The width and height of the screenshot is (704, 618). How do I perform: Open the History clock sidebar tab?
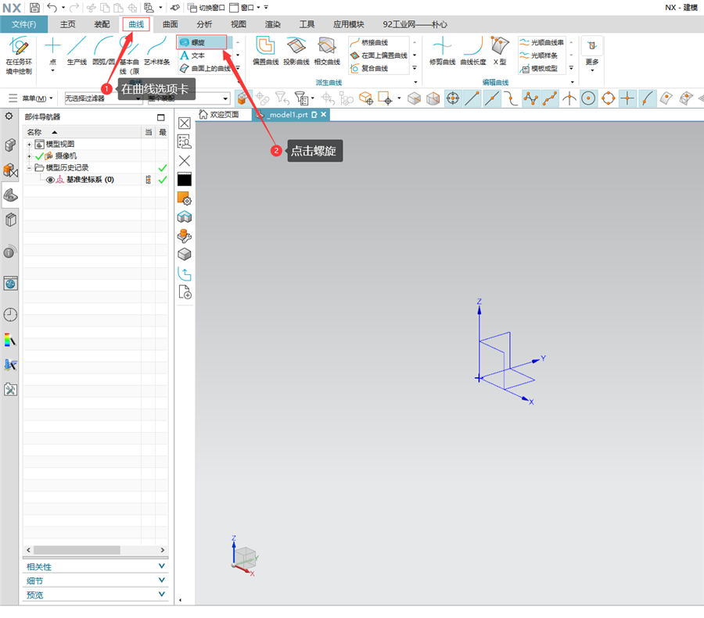10,315
